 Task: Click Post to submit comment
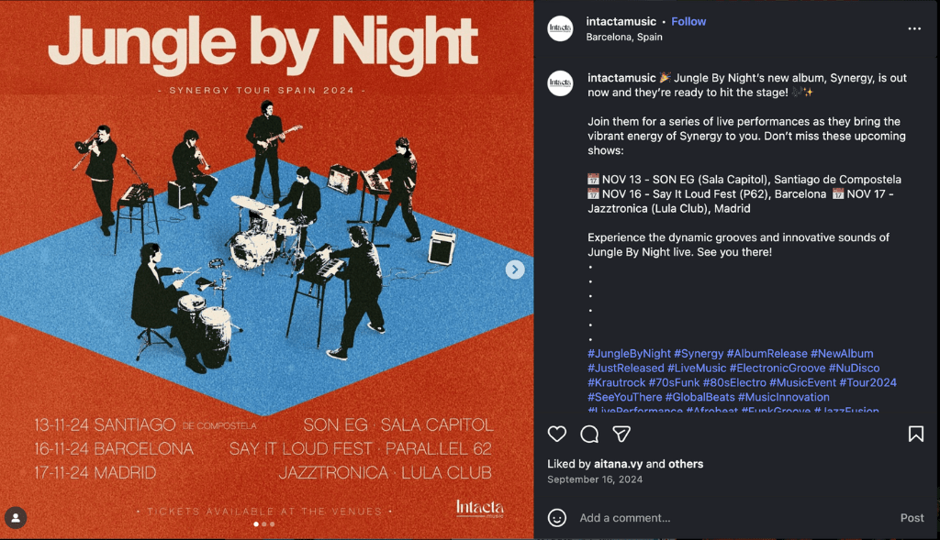(x=912, y=518)
